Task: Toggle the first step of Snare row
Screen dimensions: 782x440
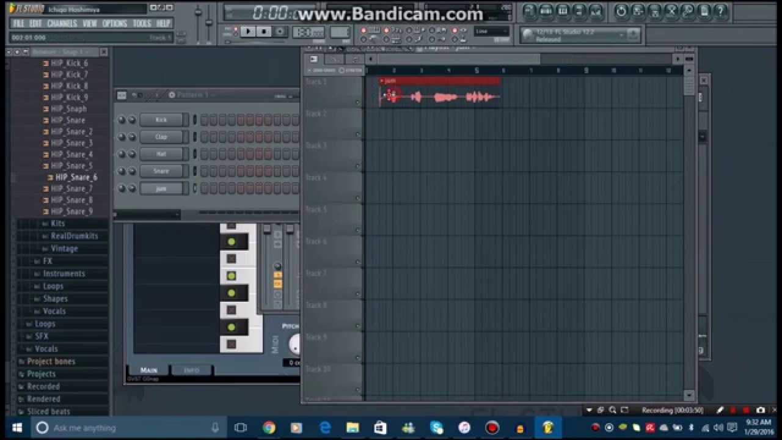Action: 205,171
